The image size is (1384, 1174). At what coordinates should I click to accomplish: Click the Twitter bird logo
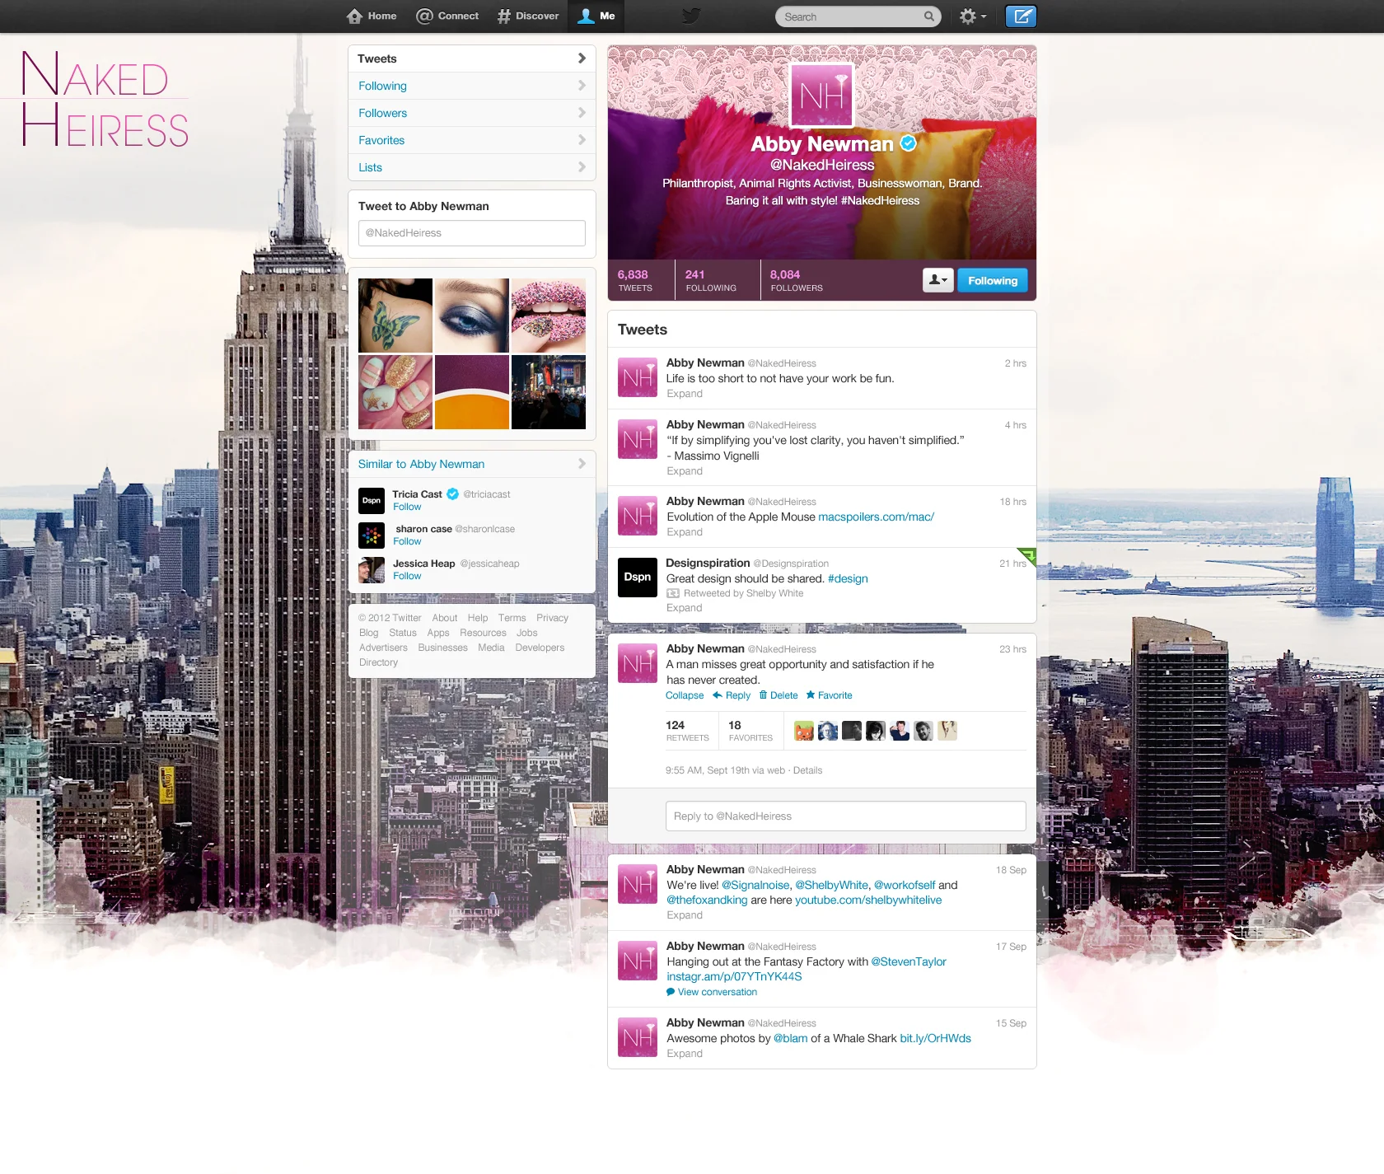[x=690, y=16]
